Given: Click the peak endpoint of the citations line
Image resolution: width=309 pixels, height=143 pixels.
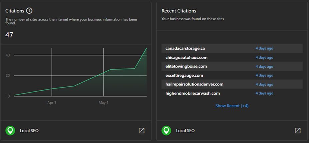Looking at the screenshot, I should (x=146, y=48).
